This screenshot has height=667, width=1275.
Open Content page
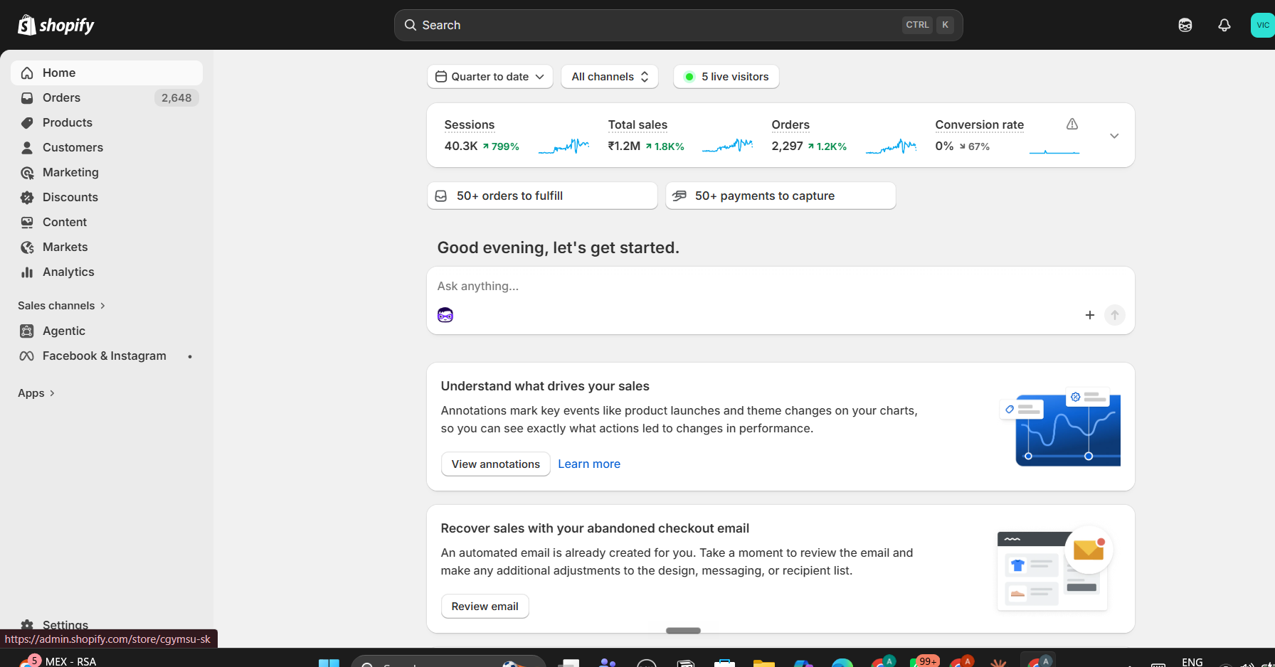[107, 222]
